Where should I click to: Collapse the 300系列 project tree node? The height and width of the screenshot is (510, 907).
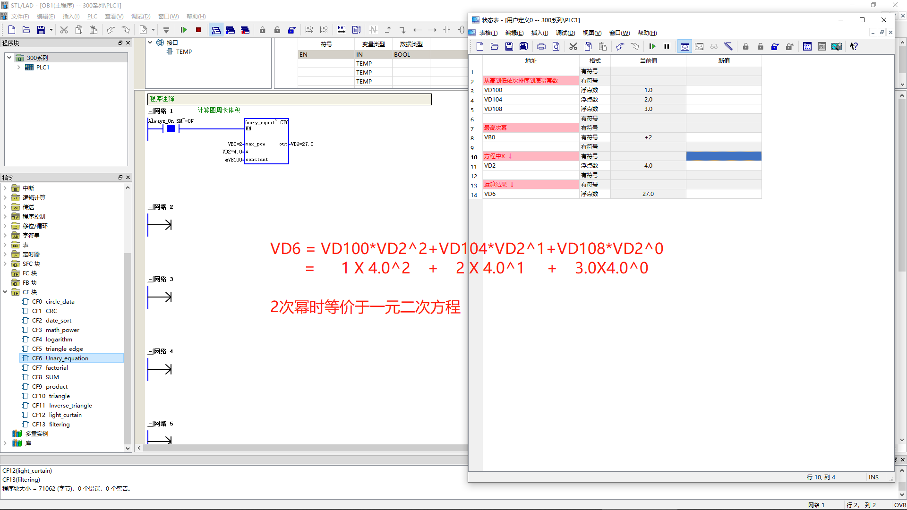9,58
